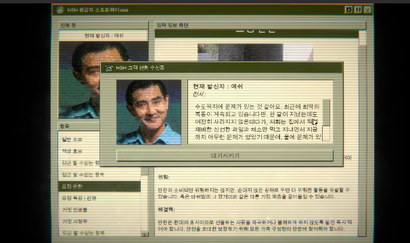Click the entry list scrollbar down arrow
This screenshot has height=243, width=410.
[x=145, y=234]
